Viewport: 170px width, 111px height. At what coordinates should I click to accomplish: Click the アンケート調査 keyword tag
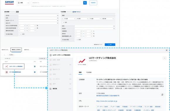coord(115,107)
